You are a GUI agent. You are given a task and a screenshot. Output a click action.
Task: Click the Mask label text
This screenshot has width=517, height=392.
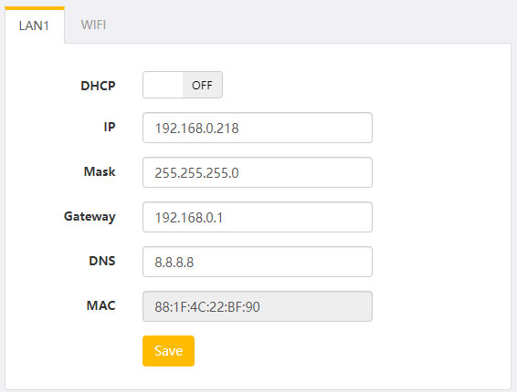click(x=100, y=171)
